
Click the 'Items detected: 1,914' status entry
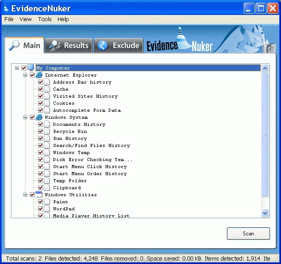232,258
